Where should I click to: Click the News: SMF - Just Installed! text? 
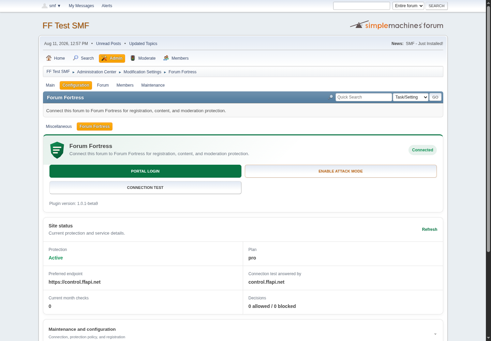pyautogui.click(x=417, y=44)
